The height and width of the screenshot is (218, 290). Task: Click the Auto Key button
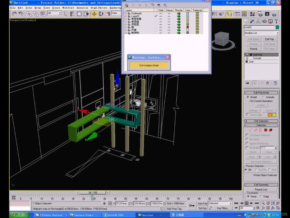(202, 203)
